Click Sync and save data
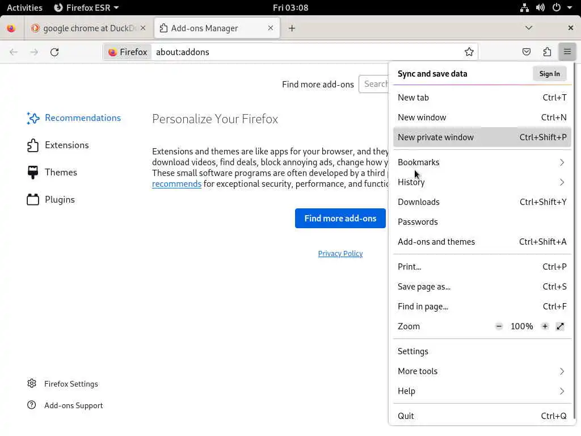Viewport: 581px width, 436px height. pyautogui.click(x=432, y=74)
